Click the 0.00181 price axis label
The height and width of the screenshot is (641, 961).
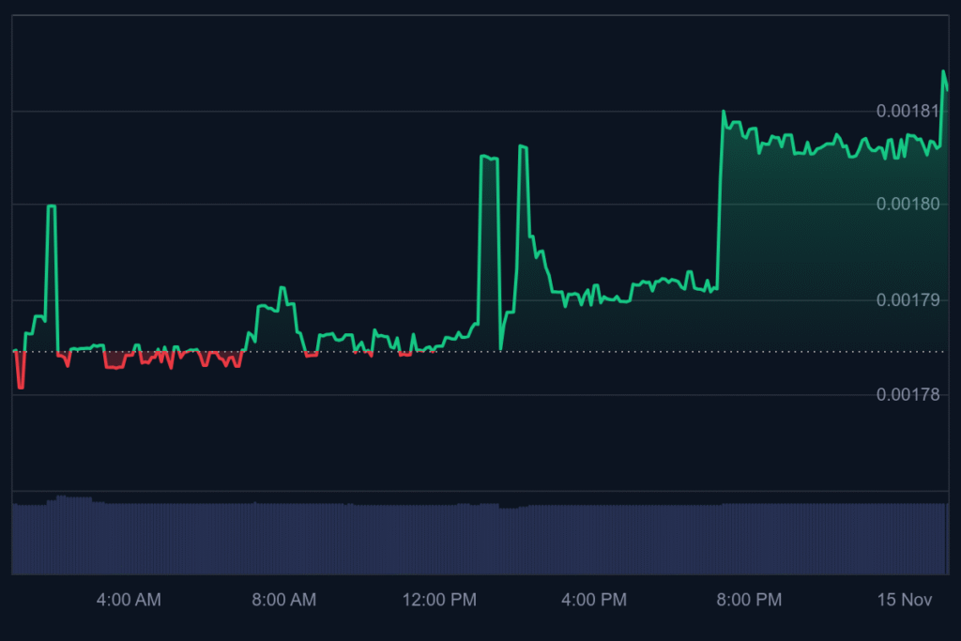(907, 110)
